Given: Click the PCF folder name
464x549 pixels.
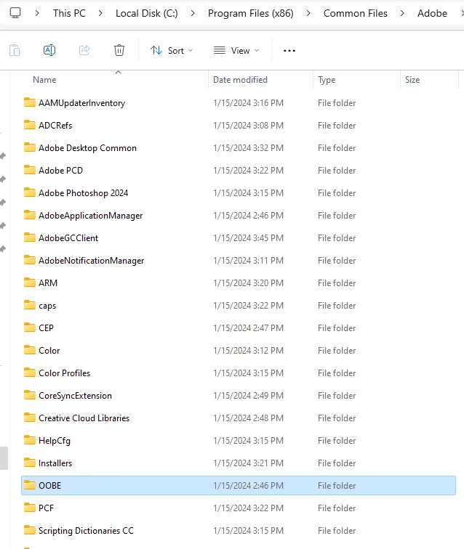Looking at the screenshot, I should click(46, 508).
